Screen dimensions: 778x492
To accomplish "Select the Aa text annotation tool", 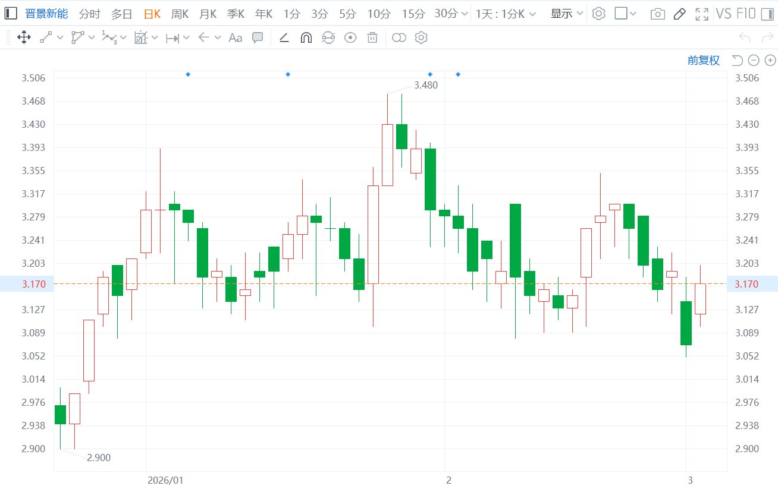I will click(x=236, y=38).
